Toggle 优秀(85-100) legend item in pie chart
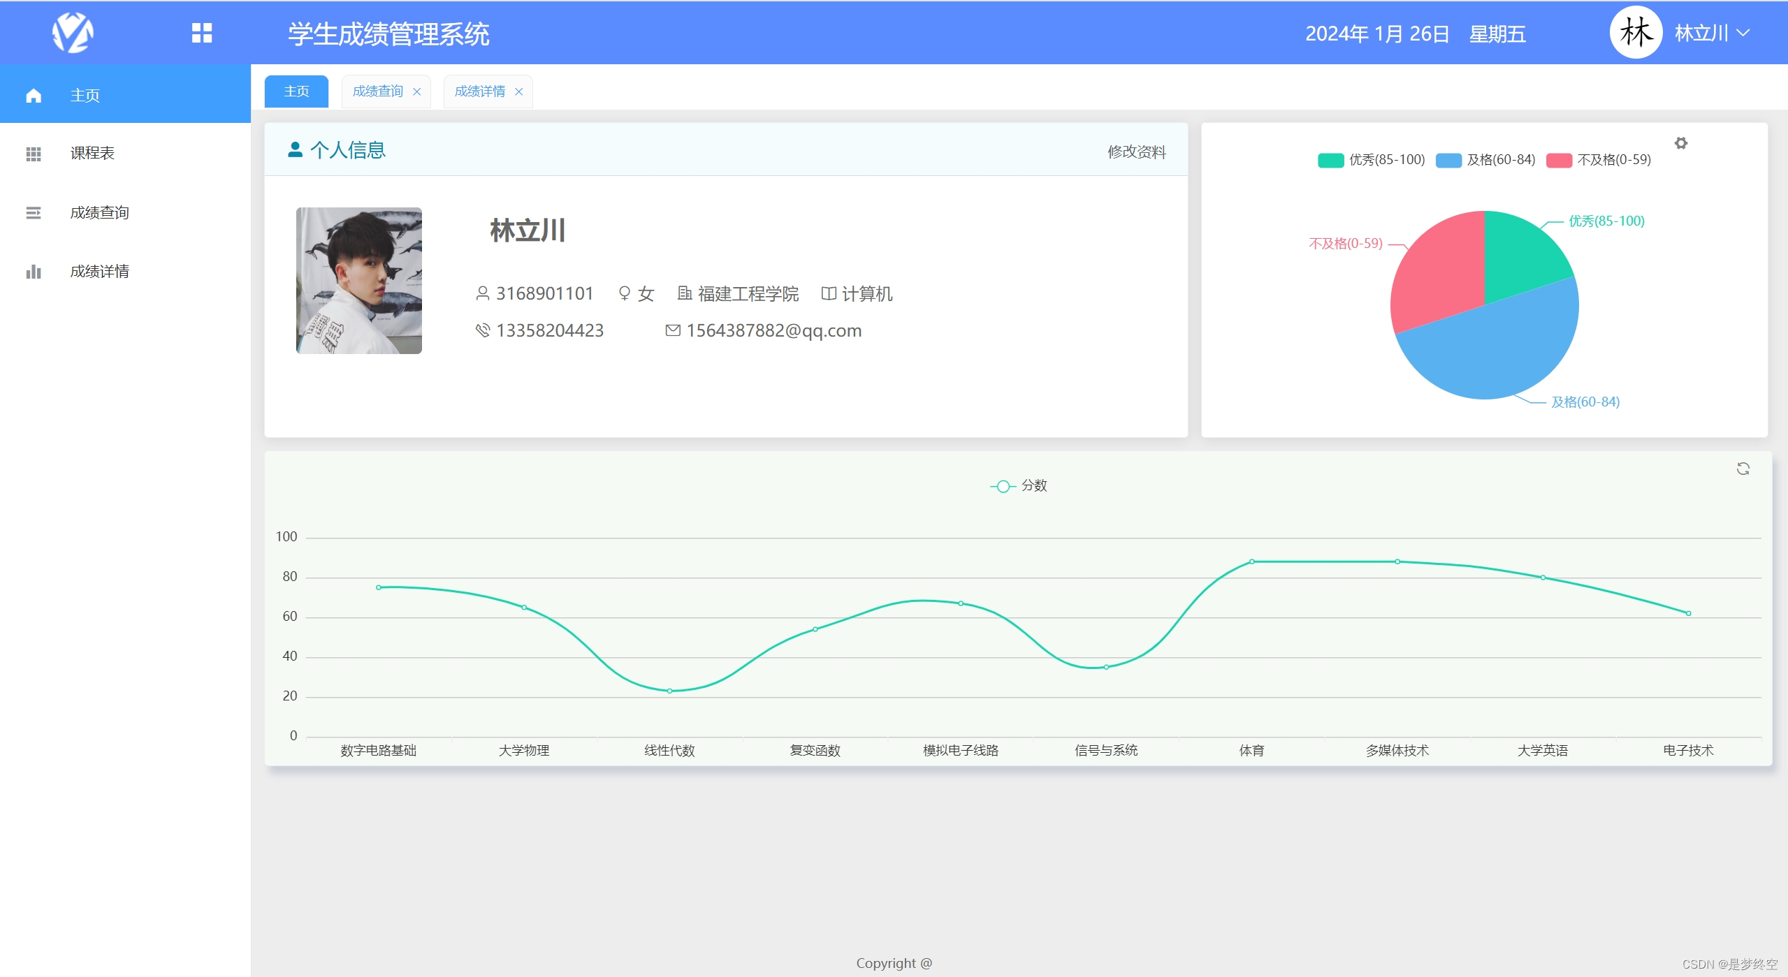Viewport: 1788px width, 977px height. (x=1370, y=160)
